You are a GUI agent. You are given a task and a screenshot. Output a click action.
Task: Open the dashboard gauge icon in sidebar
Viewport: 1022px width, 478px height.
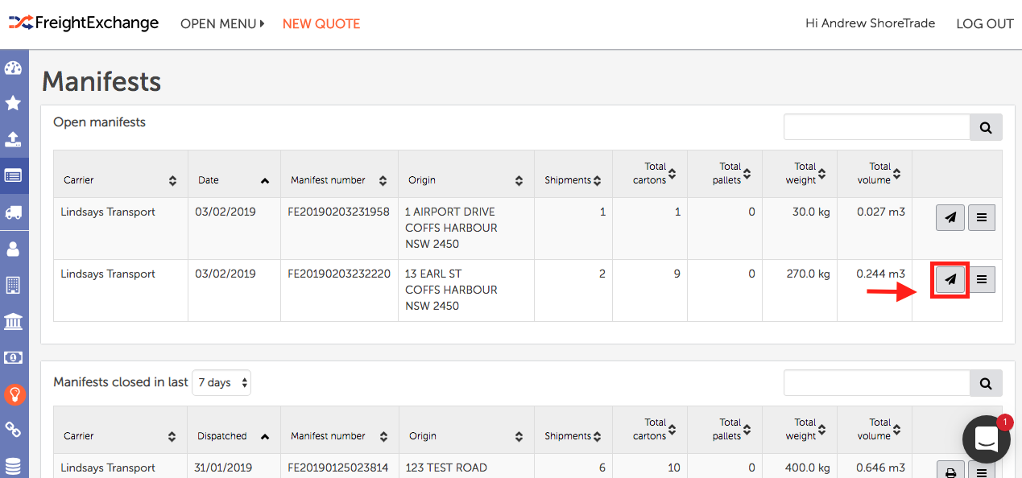click(x=13, y=68)
